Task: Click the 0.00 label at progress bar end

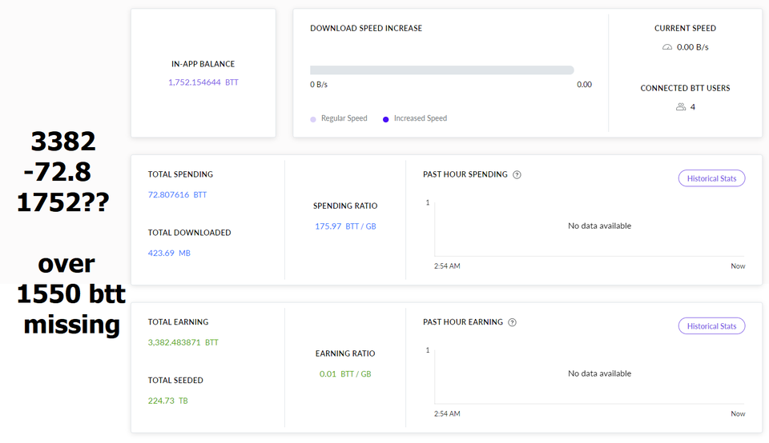Action: (584, 85)
